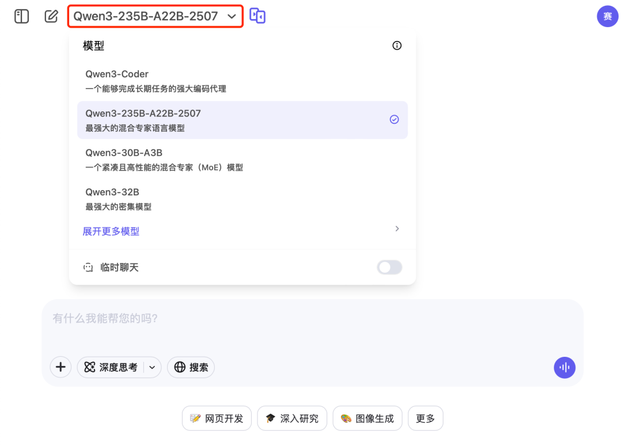Click the model comparison icon beside the selector
The image size is (622, 445).
[257, 16]
